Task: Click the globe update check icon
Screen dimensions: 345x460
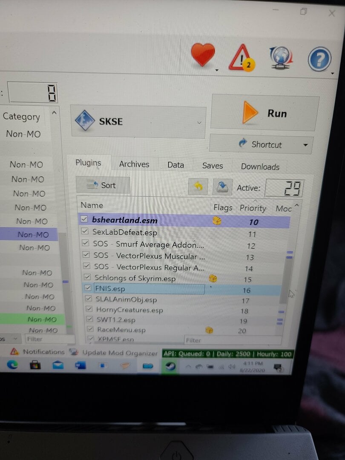Action: tap(281, 57)
